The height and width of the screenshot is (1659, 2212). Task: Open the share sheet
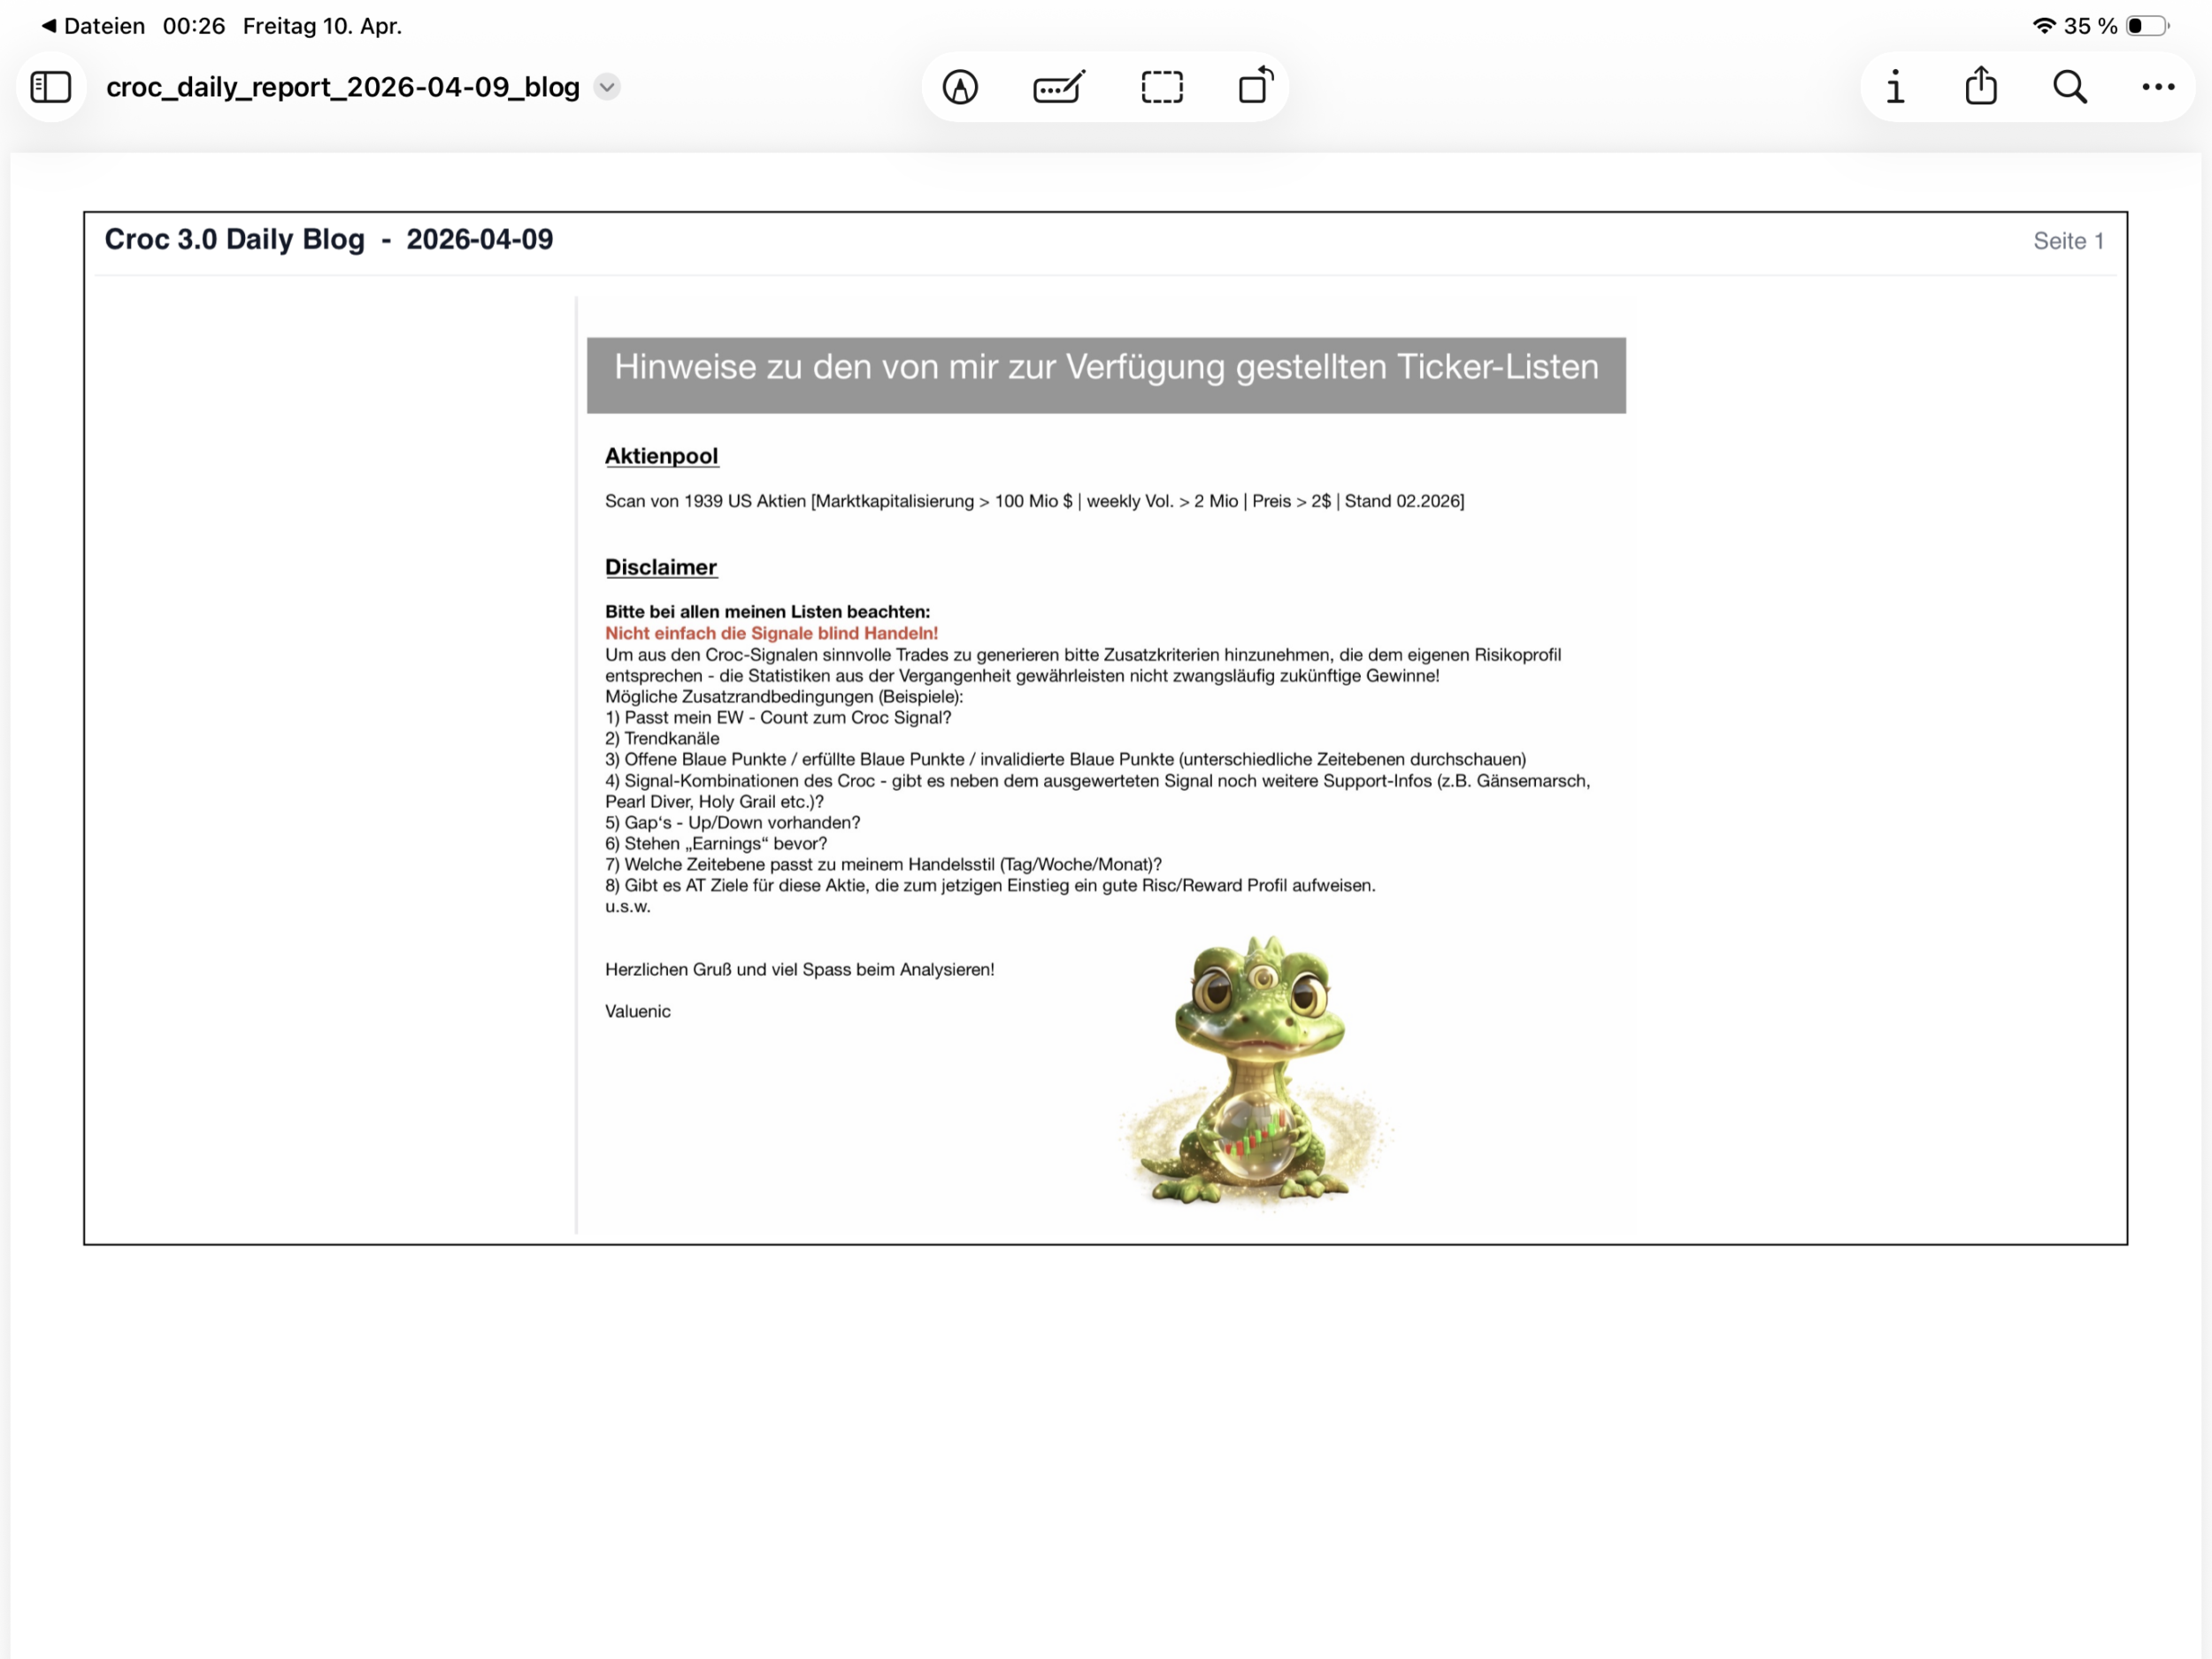1981,86
